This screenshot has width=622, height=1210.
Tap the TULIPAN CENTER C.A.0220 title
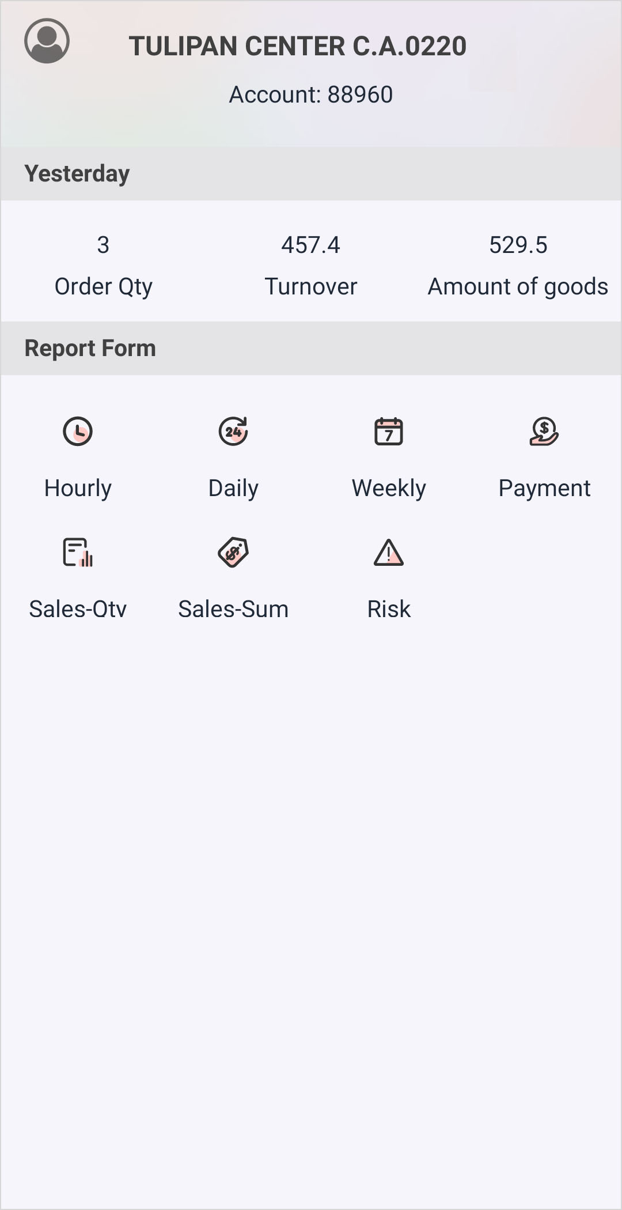[297, 46]
